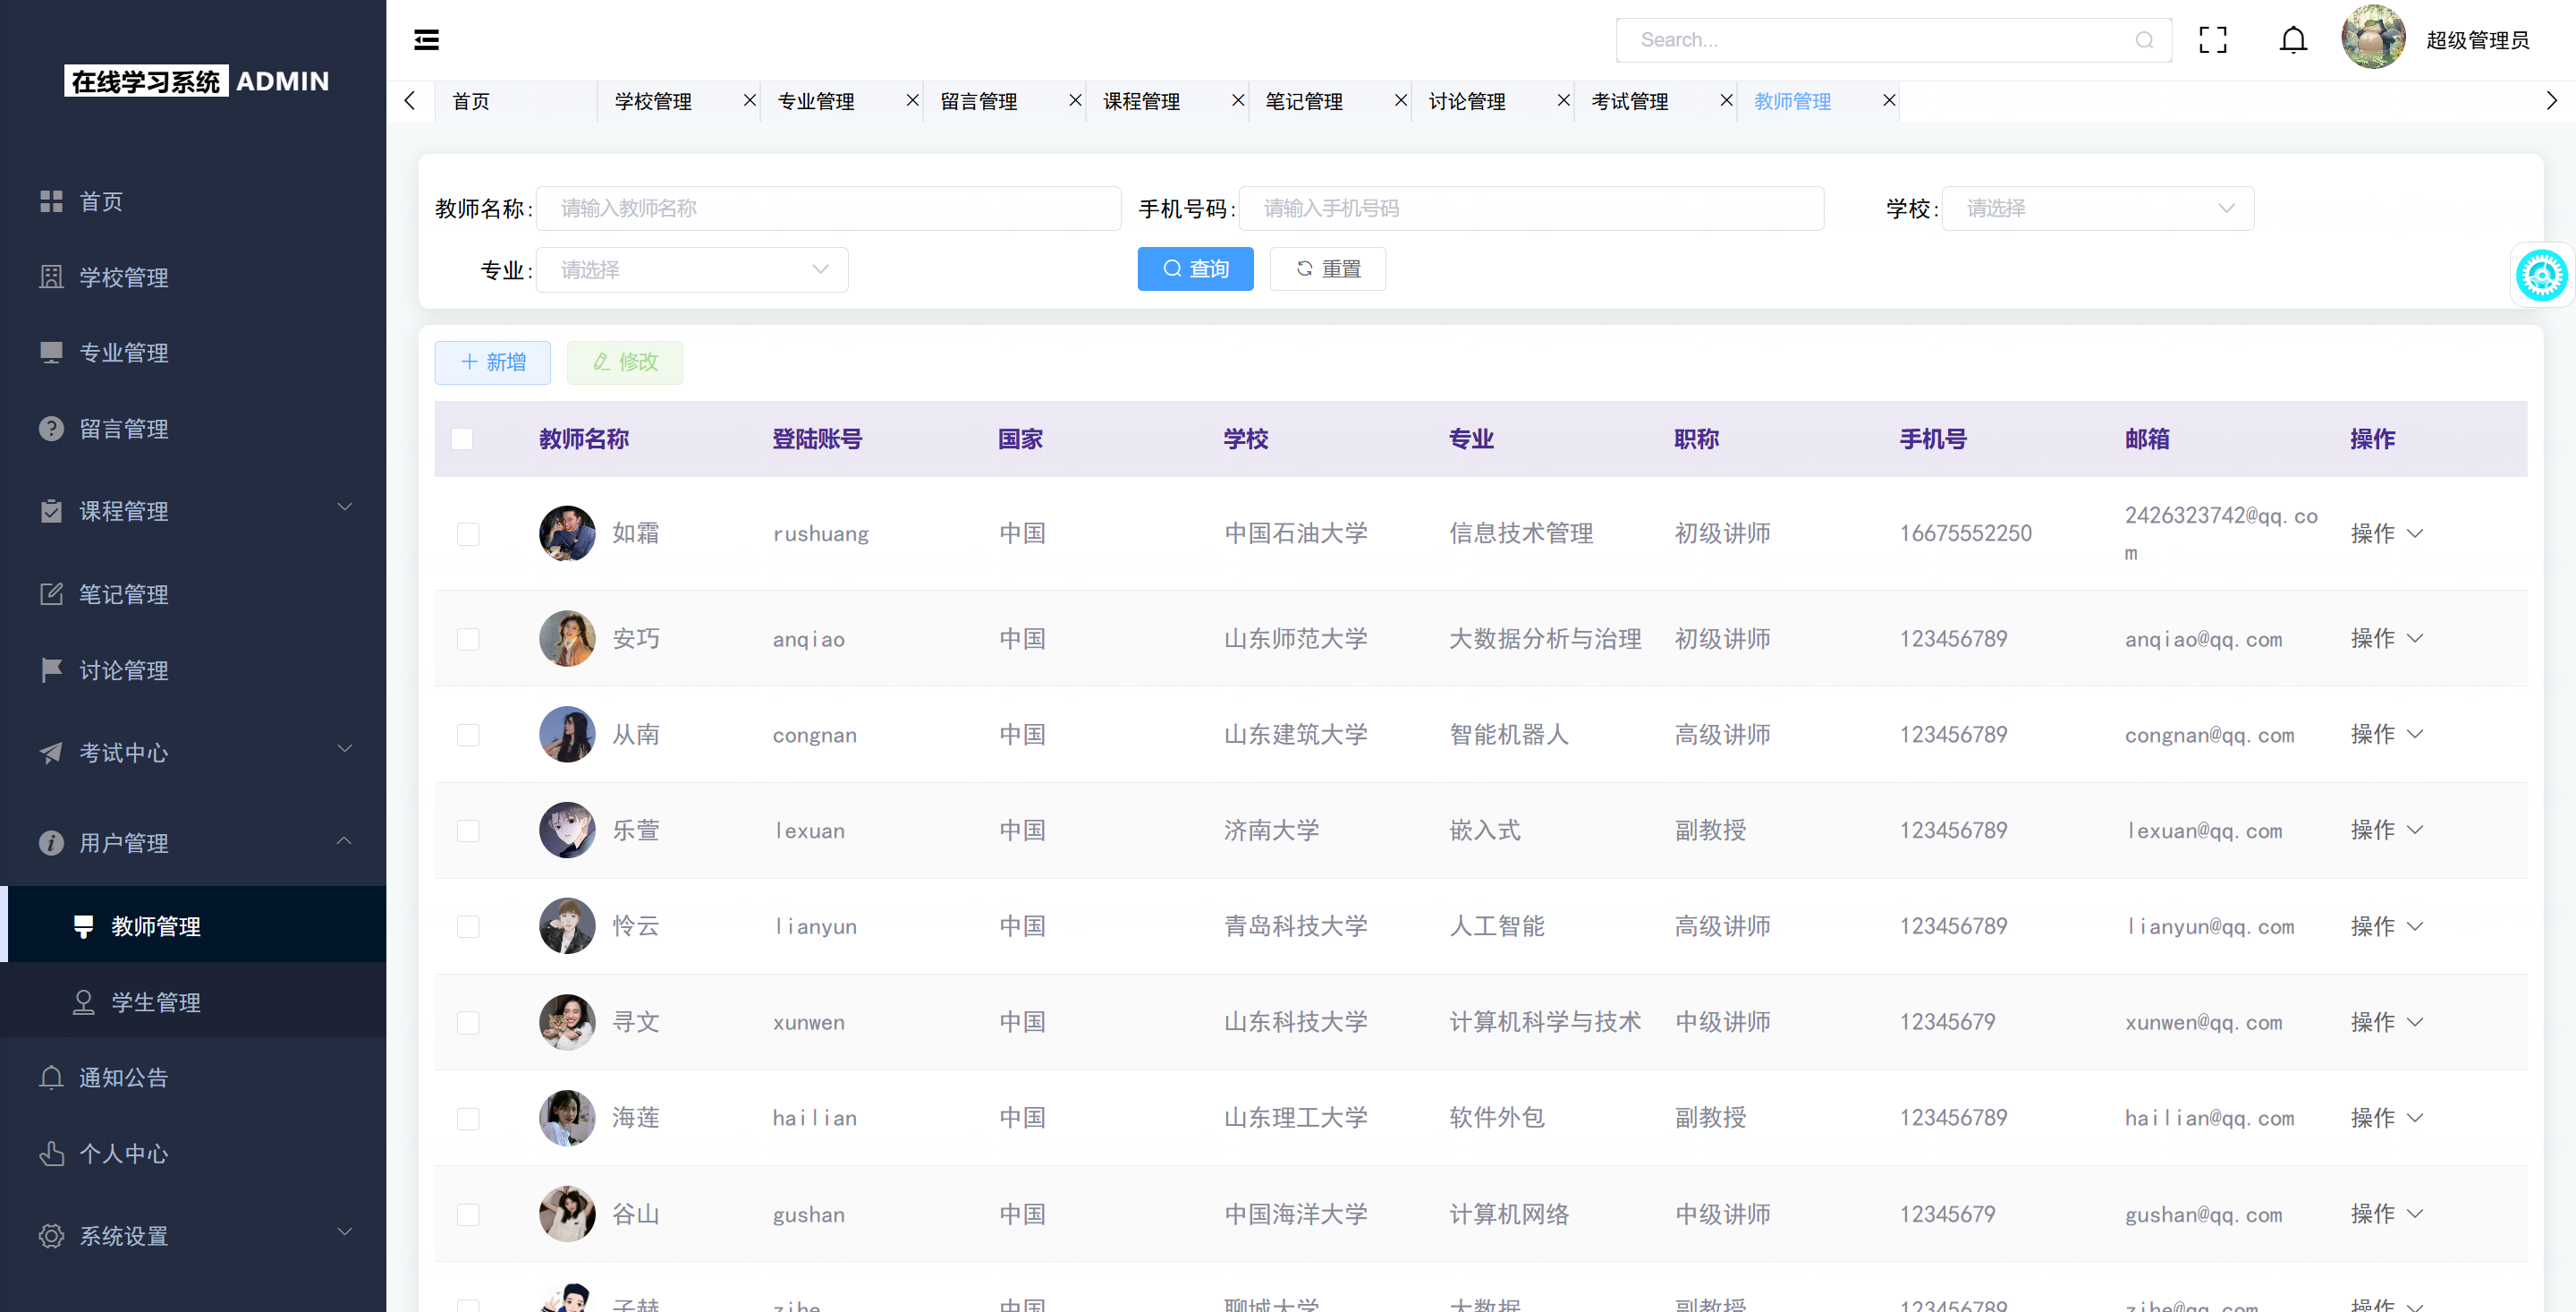Open 通知公告 in sidebar
Image resolution: width=2576 pixels, height=1312 pixels.
[x=123, y=1078]
